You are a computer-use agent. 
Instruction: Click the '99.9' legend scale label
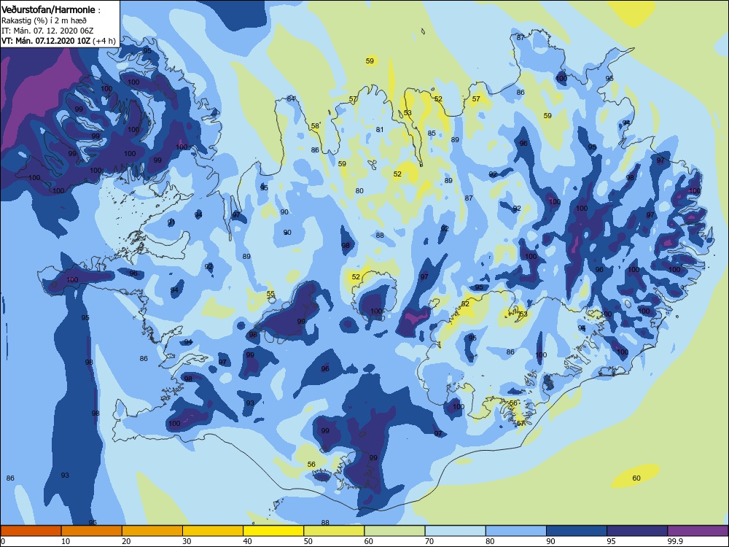click(x=675, y=541)
